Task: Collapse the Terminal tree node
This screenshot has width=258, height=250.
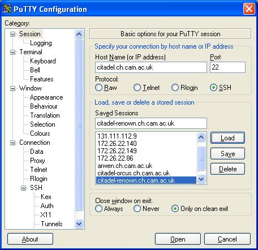Action: (13, 52)
